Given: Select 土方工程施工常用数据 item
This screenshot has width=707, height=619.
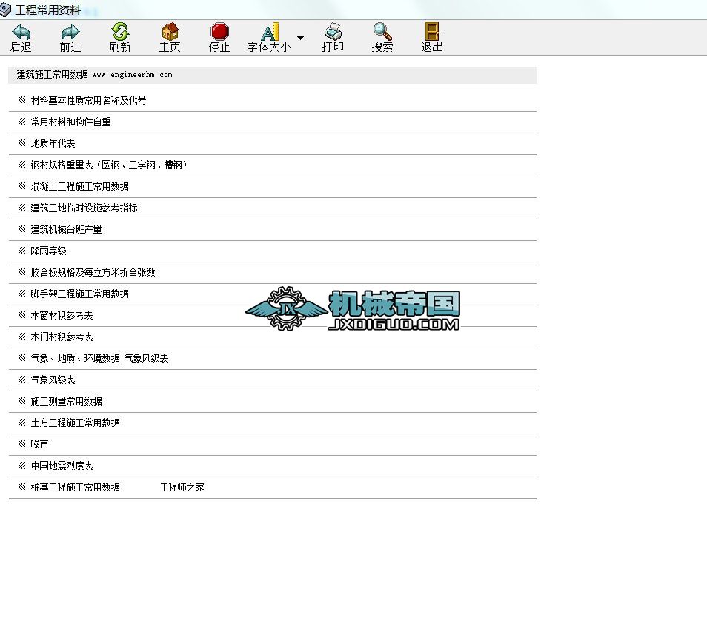Looking at the screenshot, I should point(76,423).
